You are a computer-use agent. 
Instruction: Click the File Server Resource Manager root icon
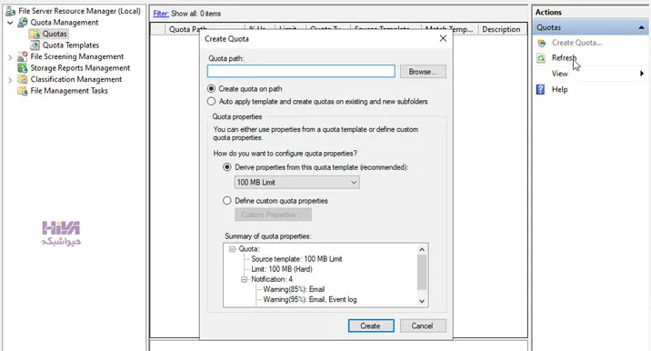(x=10, y=11)
